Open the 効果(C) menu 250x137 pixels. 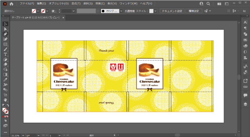click(100, 4)
